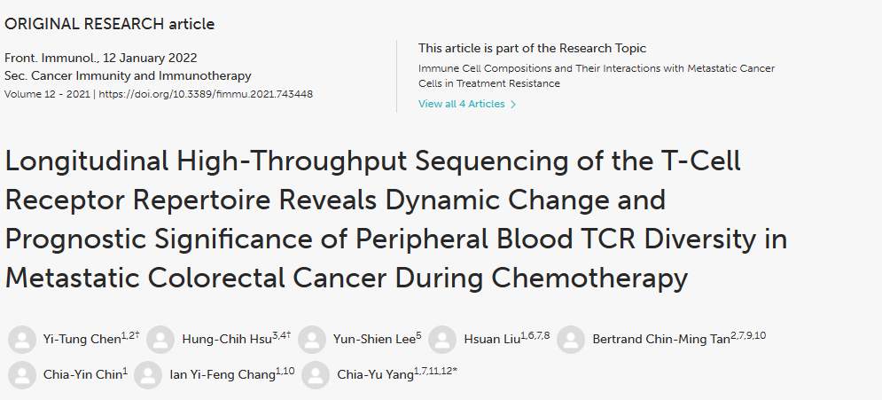Click Chia-Yin Chin's avatar icon

pos(22,375)
